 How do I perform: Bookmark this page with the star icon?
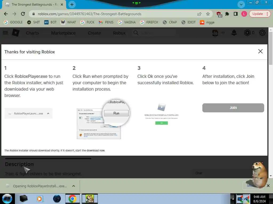[208, 14]
